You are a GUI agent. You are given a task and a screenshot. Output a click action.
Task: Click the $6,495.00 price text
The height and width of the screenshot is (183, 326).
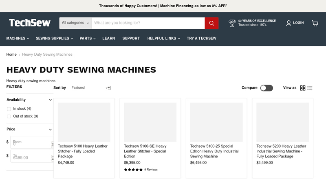[198, 163]
